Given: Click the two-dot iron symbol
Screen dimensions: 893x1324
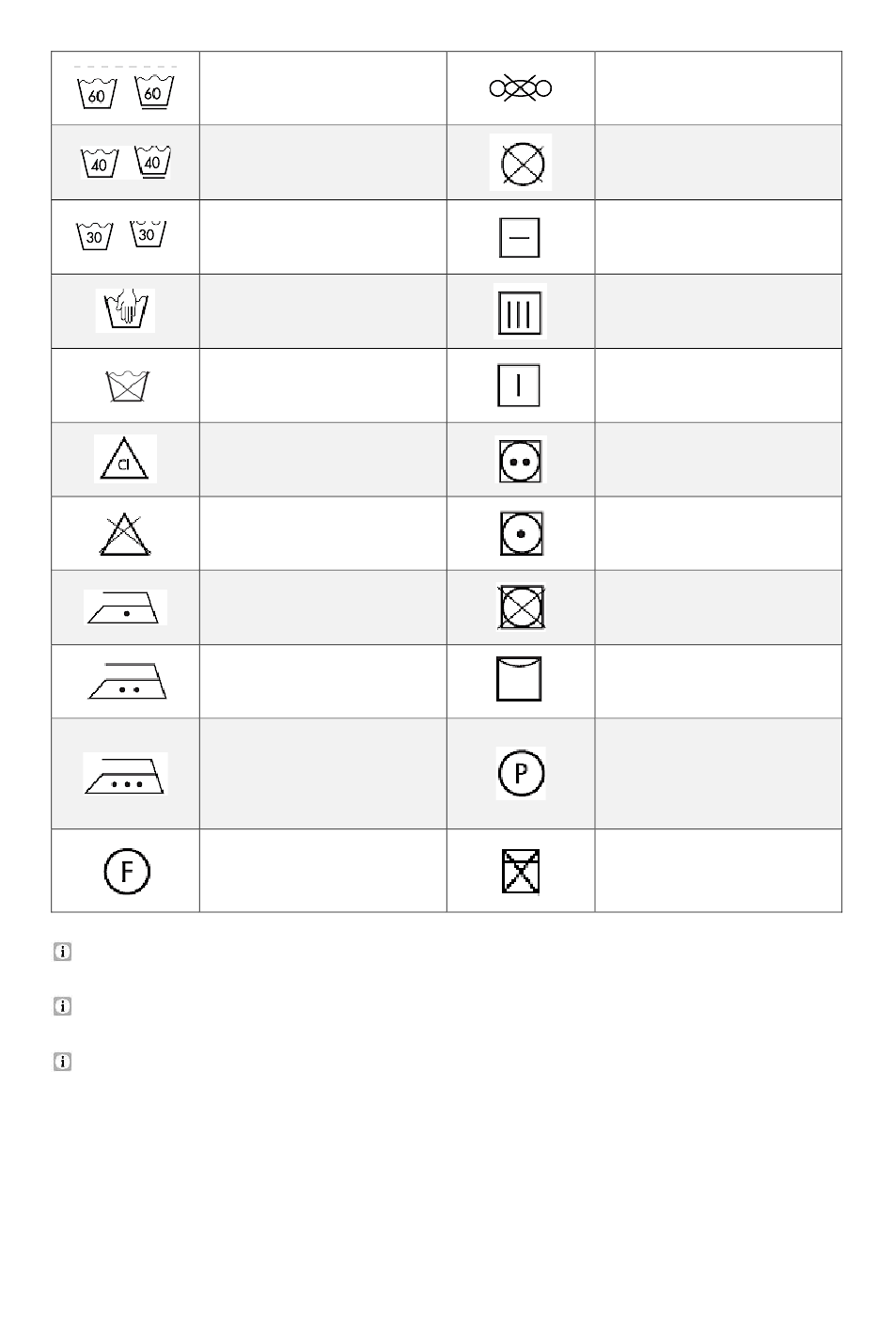Looking at the screenshot, I should 128,681.
